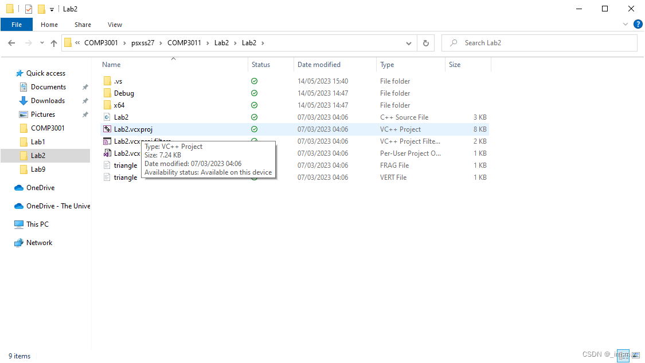Click the "FRAG File" type cell
This screenshot has height=363, width=645.
coord(394,165)
